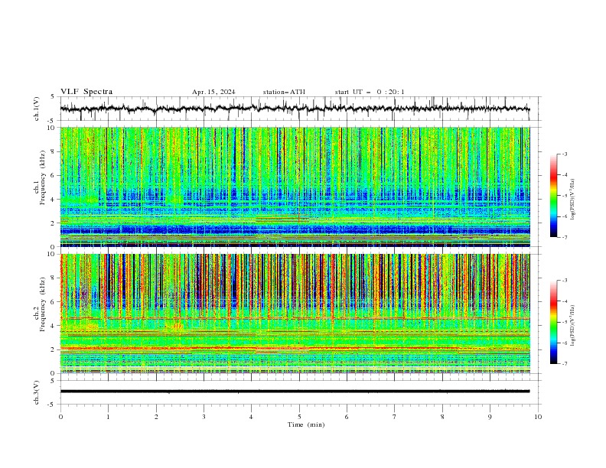
Task: Click the ch.3 voltage waveform trace
Action: click(295, 392)
